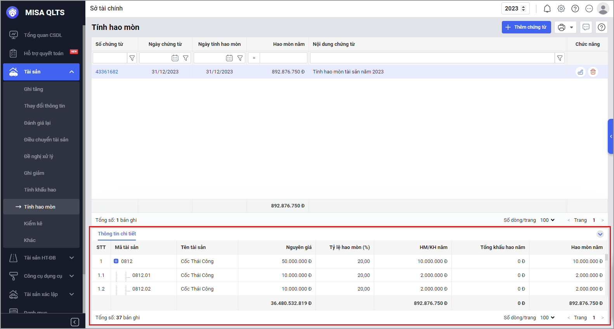614x329 pixels.
Task: Open the Tính khấu hao menu item
Action: 40,190
